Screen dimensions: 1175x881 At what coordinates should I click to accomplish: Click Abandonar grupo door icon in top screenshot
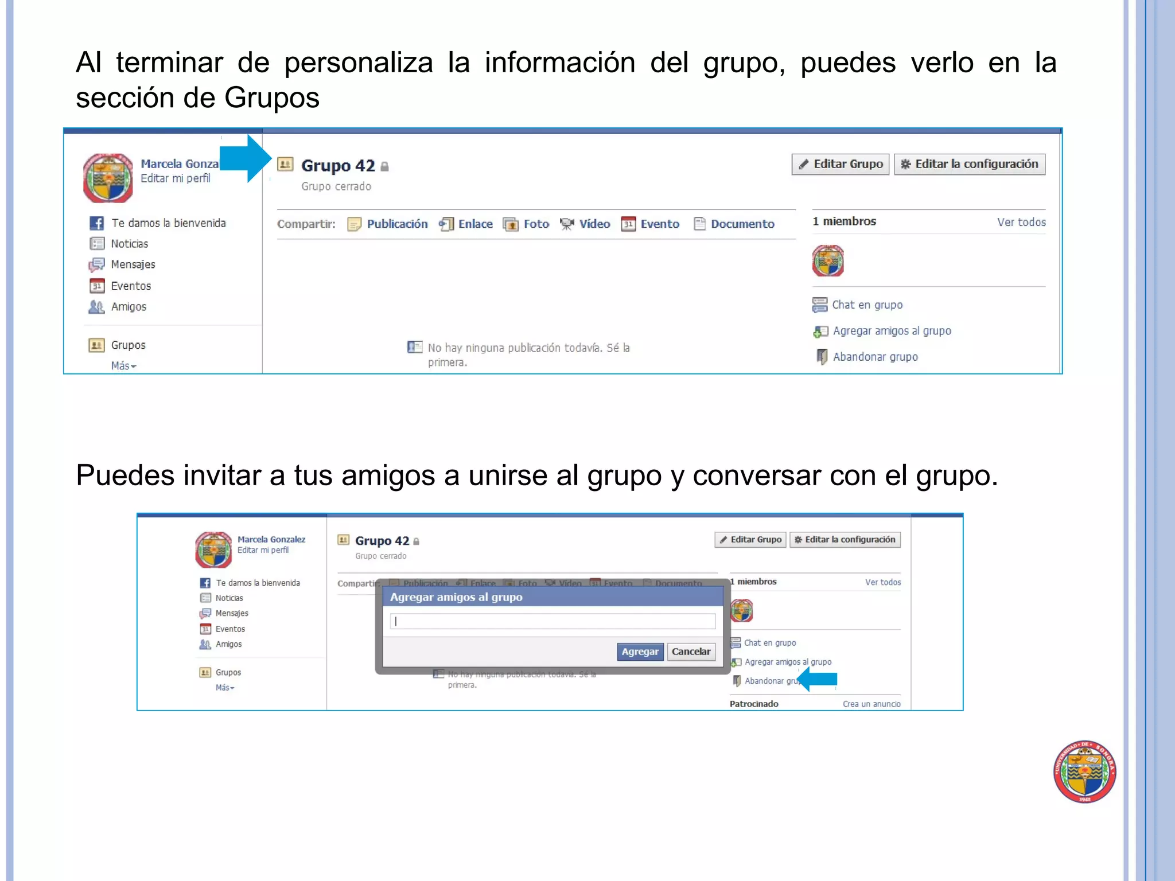click(822, 357)
